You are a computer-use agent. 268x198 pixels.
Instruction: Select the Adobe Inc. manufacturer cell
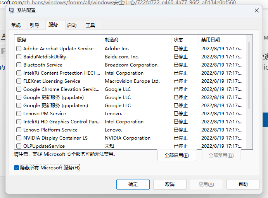click(117, 49)
